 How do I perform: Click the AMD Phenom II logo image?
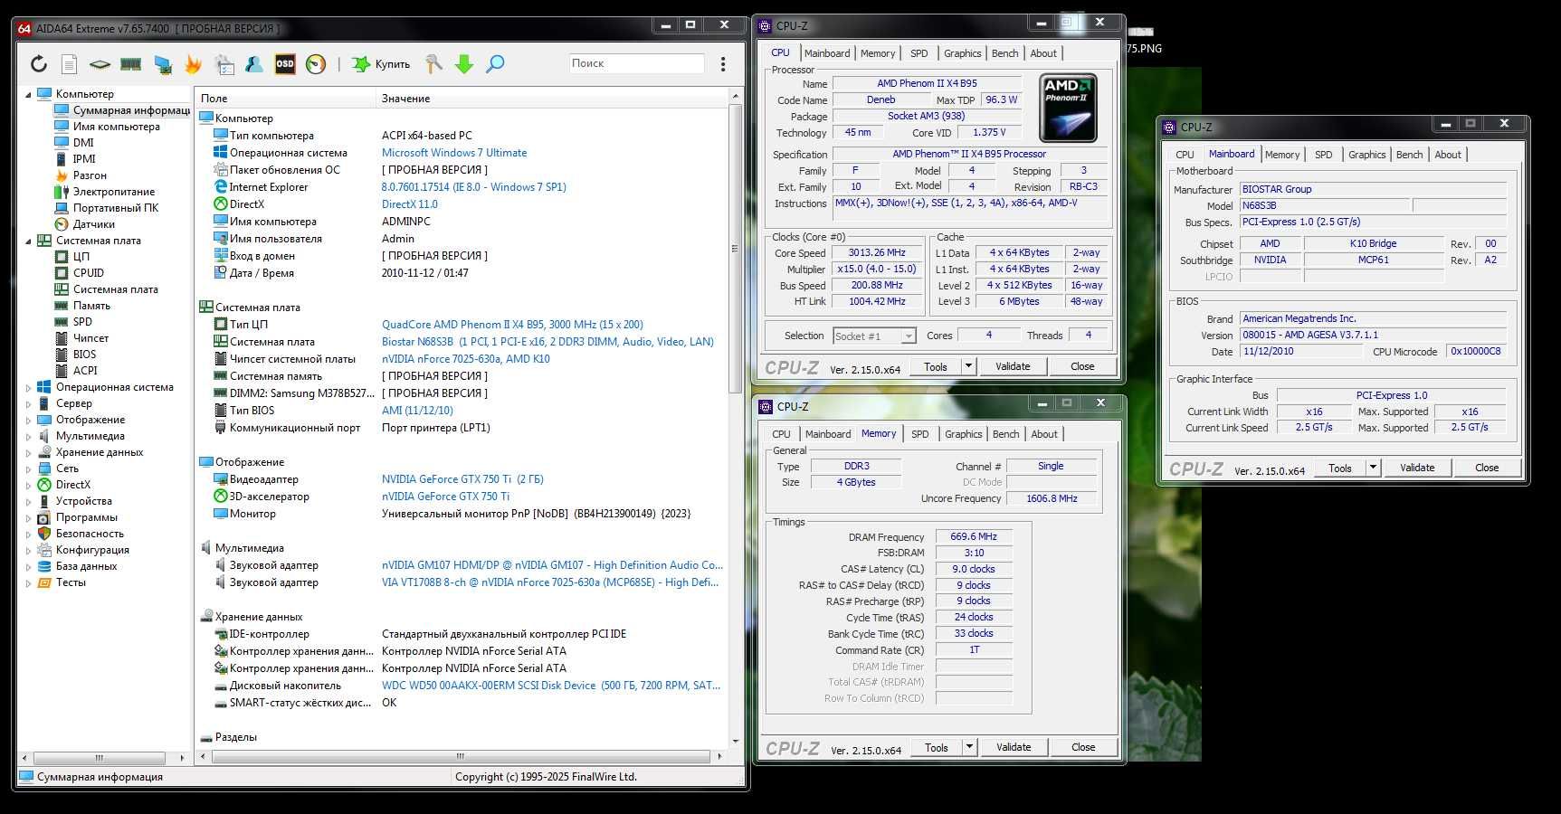click(1069, 108)
